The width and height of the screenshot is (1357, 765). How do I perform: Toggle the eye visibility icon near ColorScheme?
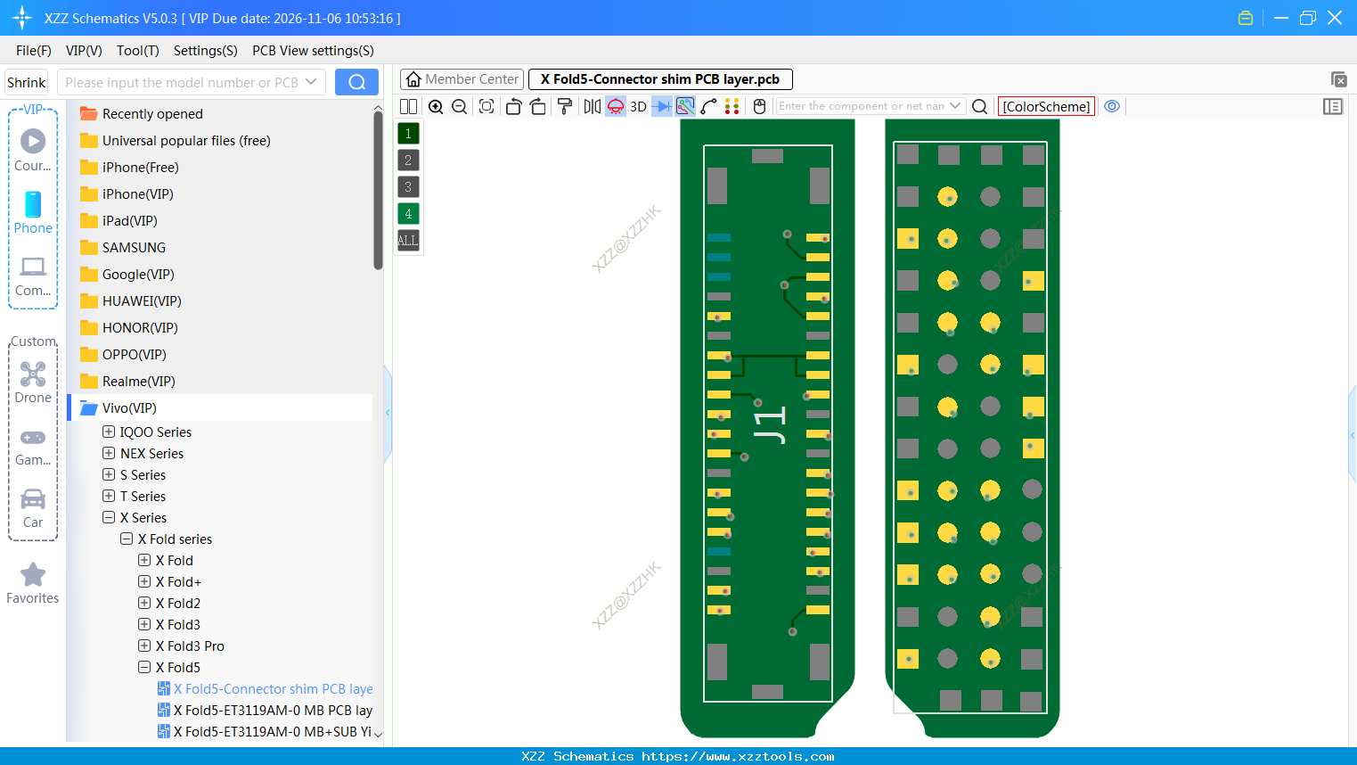(x=1112, y=106)
